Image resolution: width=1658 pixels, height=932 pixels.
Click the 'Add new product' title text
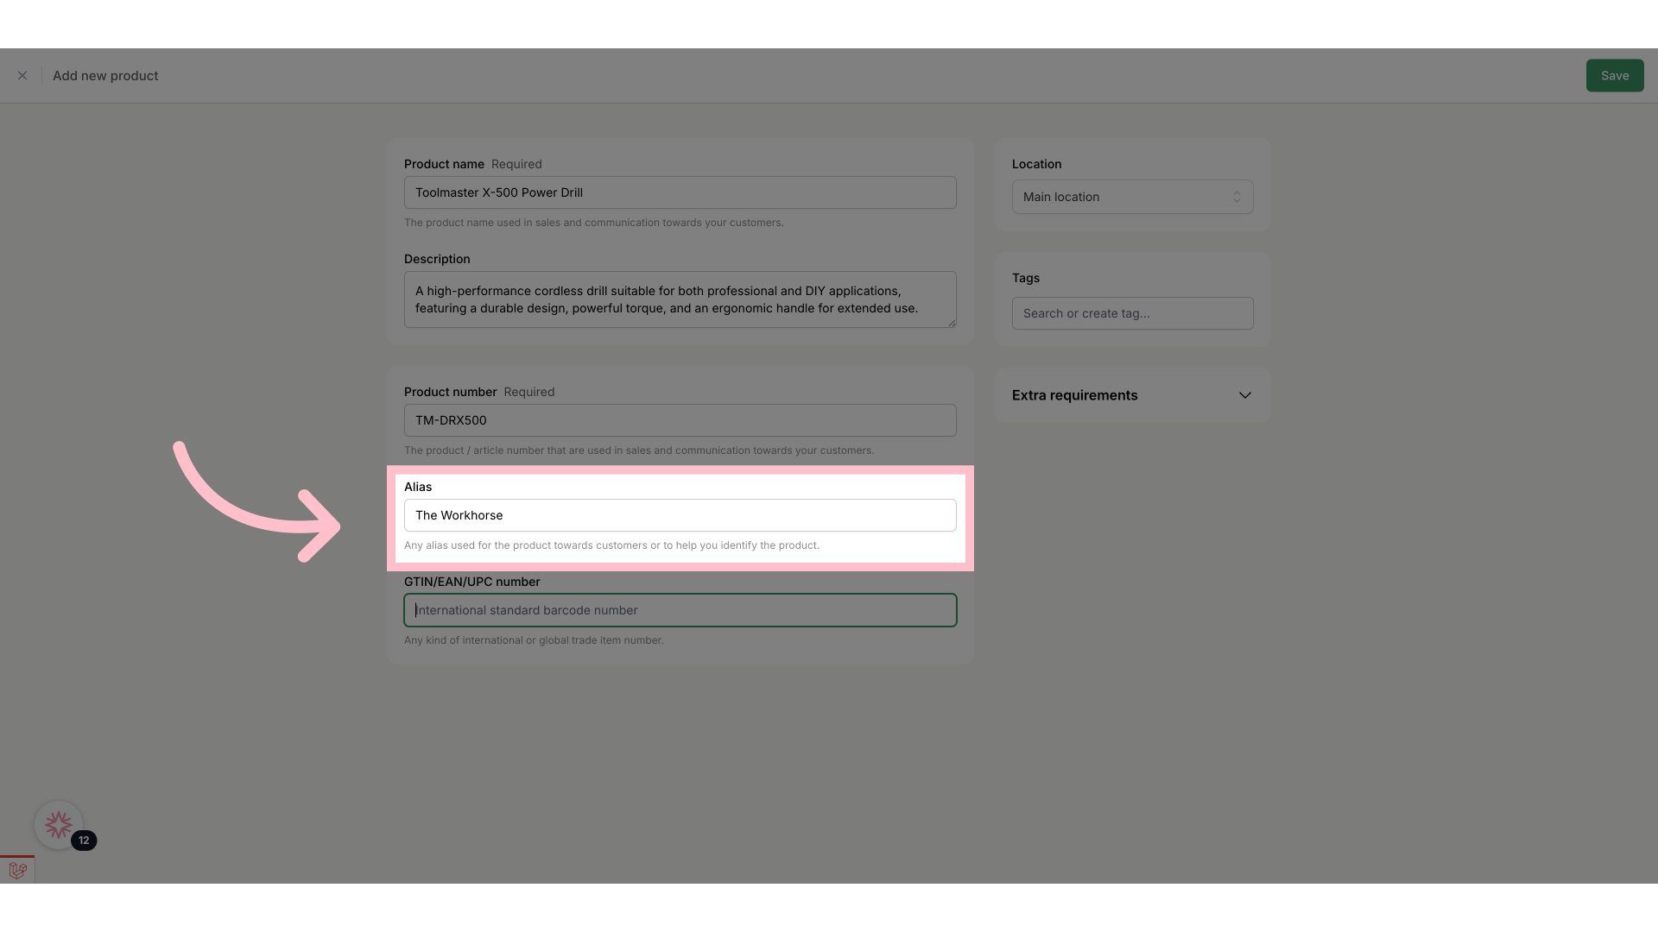point(105,76)
